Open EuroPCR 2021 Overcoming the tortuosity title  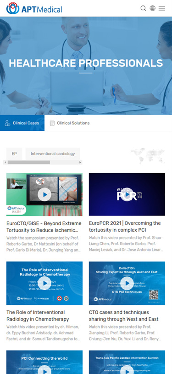[125, 227]
